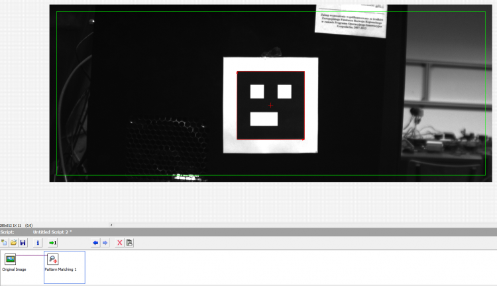Click the Original Image step label
The width and height of the screenshot is (497, 286).
tap(15, 269)
